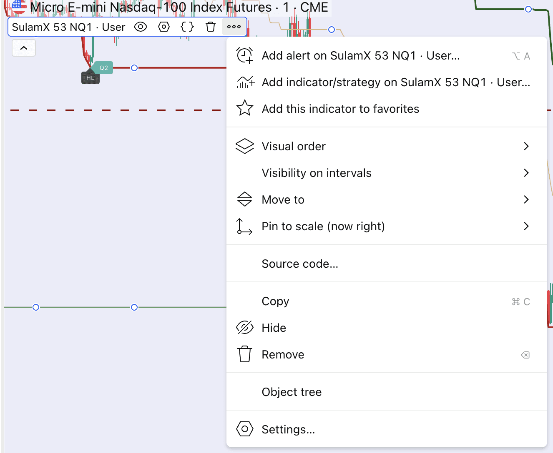Viewport: 553px width, 453px height.
Task: Choose Add alert on SulamX 53 NQ1
Action: coord(387,55)
